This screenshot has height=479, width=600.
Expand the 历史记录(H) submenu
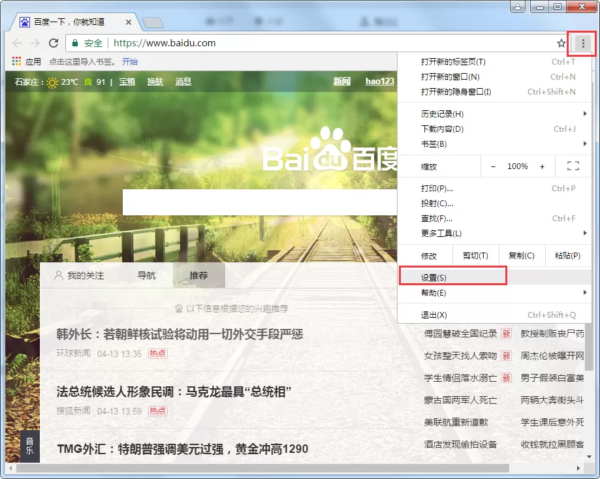(494, 114)
